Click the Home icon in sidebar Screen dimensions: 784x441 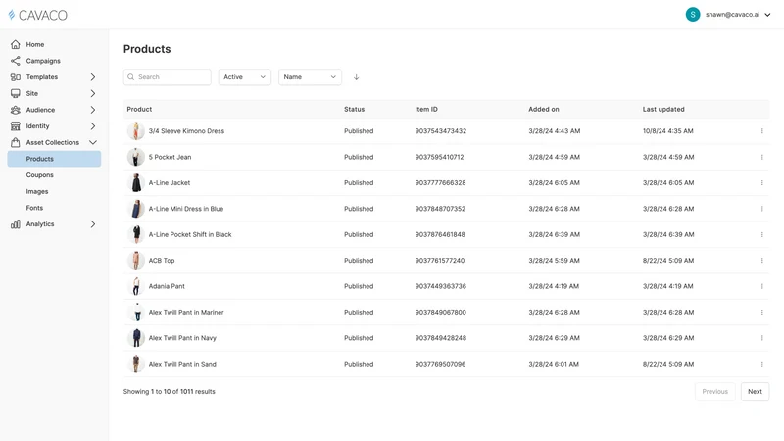point(16,44)
